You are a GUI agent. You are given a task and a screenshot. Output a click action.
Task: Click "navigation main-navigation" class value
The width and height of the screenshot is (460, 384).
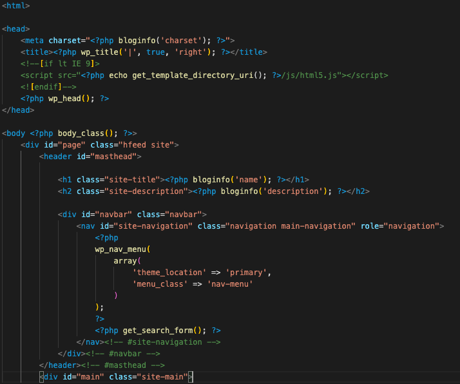coord(291,226)
